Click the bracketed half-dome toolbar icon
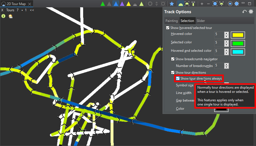The height and width of the screenshot is (146, 256). pos(187,4)
